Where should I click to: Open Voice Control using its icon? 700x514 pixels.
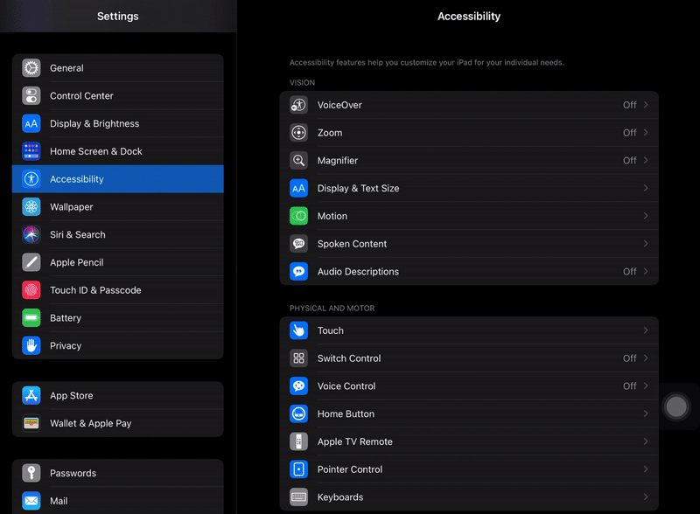(298, 385)
